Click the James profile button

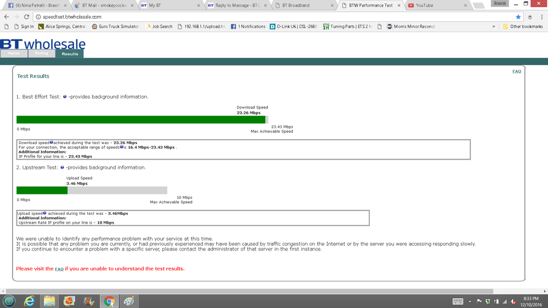tap(500, 3)
